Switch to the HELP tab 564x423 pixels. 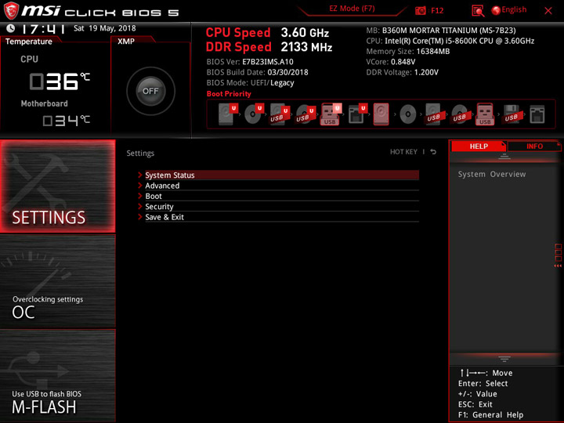click(479, 146)
